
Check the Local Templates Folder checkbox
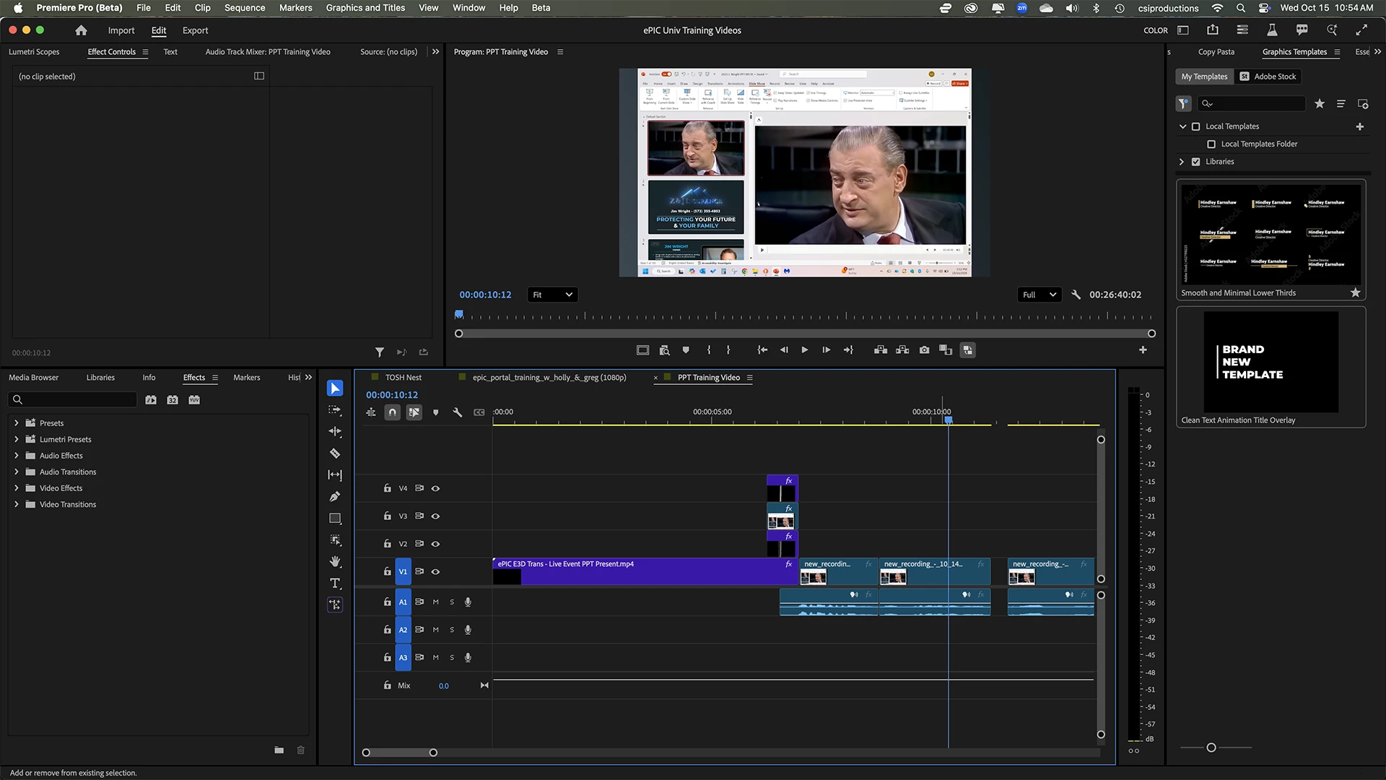(1211, 144)
